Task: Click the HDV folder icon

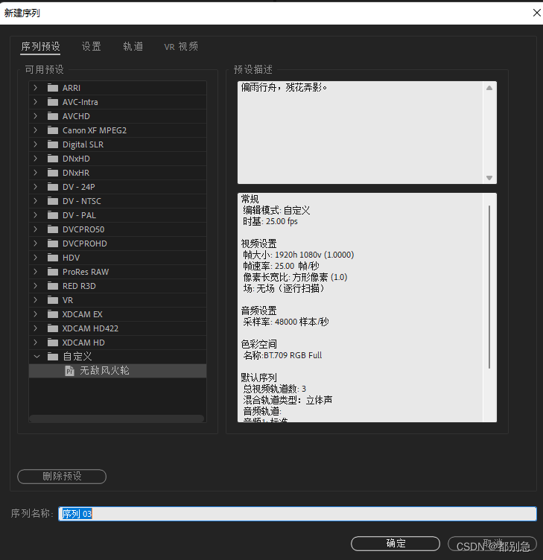Action: pos(53,258)
